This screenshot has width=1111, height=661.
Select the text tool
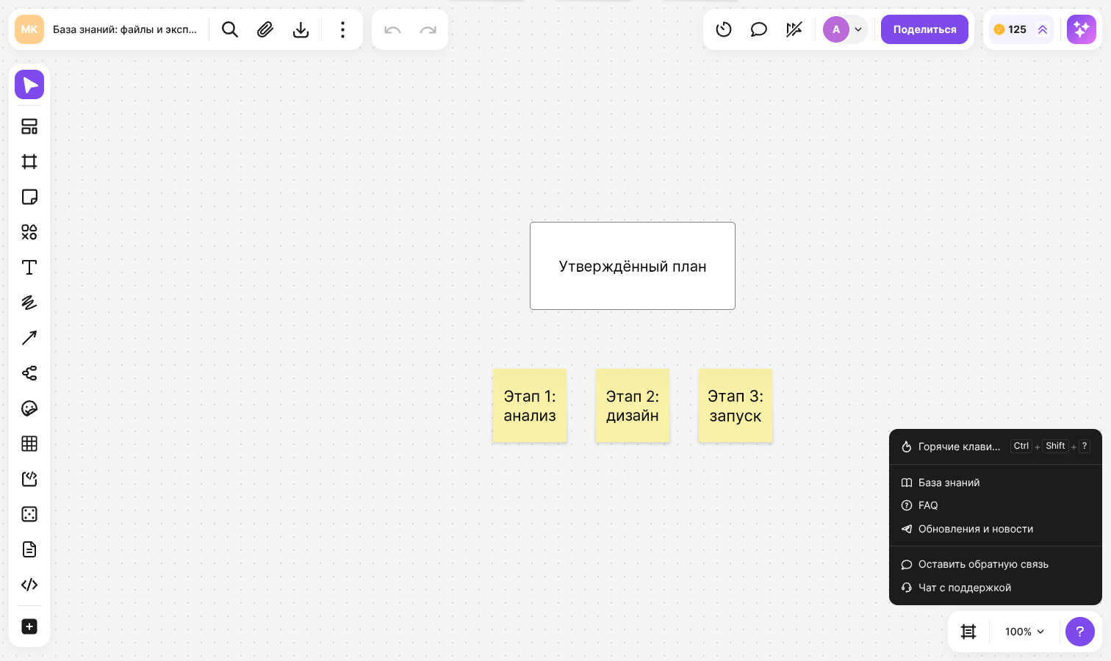[29, 267]
